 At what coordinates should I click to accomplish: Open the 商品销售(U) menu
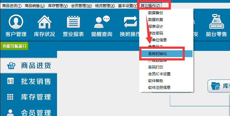click(35, 6)
